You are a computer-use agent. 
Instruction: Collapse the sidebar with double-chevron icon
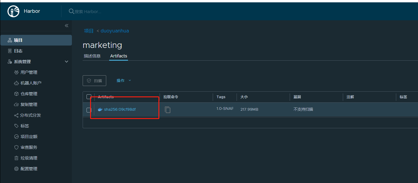[67, 26]
